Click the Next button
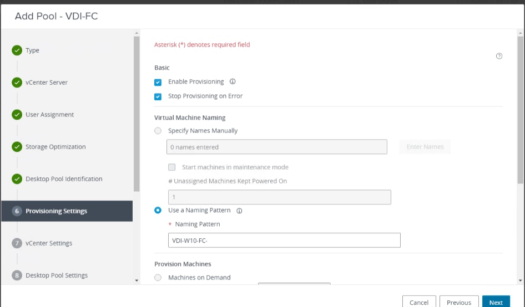 (x=496, y=303)
